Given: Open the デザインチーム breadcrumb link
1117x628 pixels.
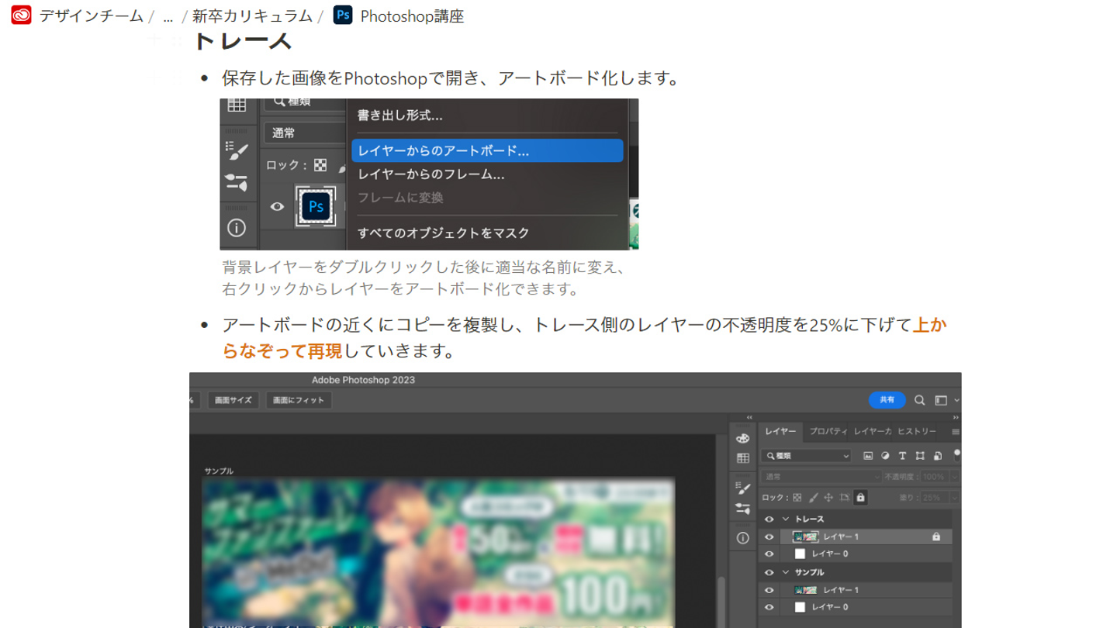Looking at the screenshot, I should point(92,16).
